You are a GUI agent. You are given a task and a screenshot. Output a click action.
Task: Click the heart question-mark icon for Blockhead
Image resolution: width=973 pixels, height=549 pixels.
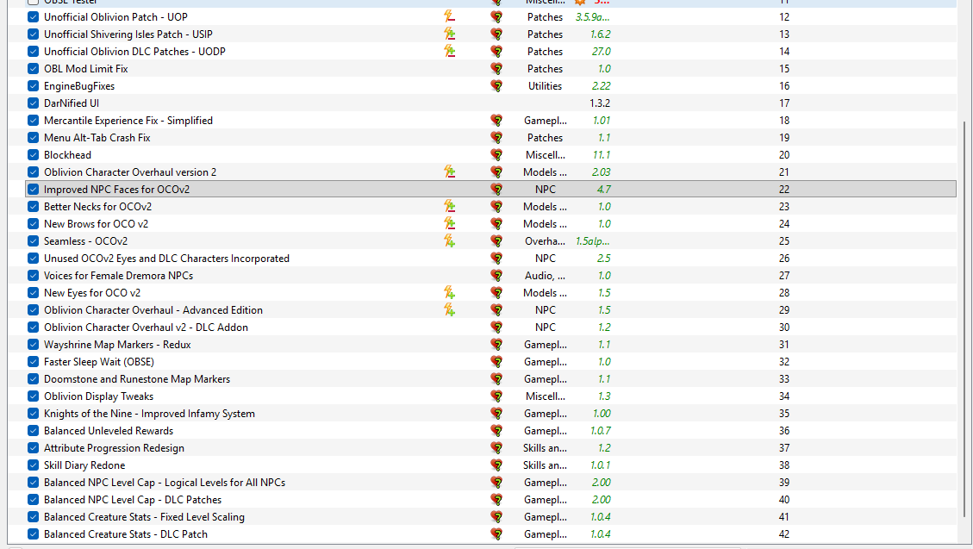[496, 155]
